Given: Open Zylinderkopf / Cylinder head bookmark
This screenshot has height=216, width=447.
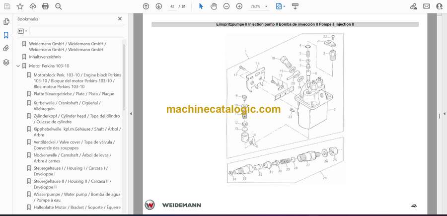Looking at the screenshot, I should [76, 119].
